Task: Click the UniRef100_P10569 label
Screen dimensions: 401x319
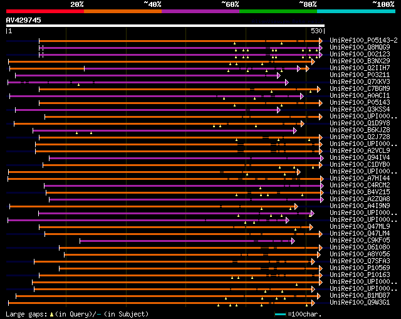Action: 360,268
